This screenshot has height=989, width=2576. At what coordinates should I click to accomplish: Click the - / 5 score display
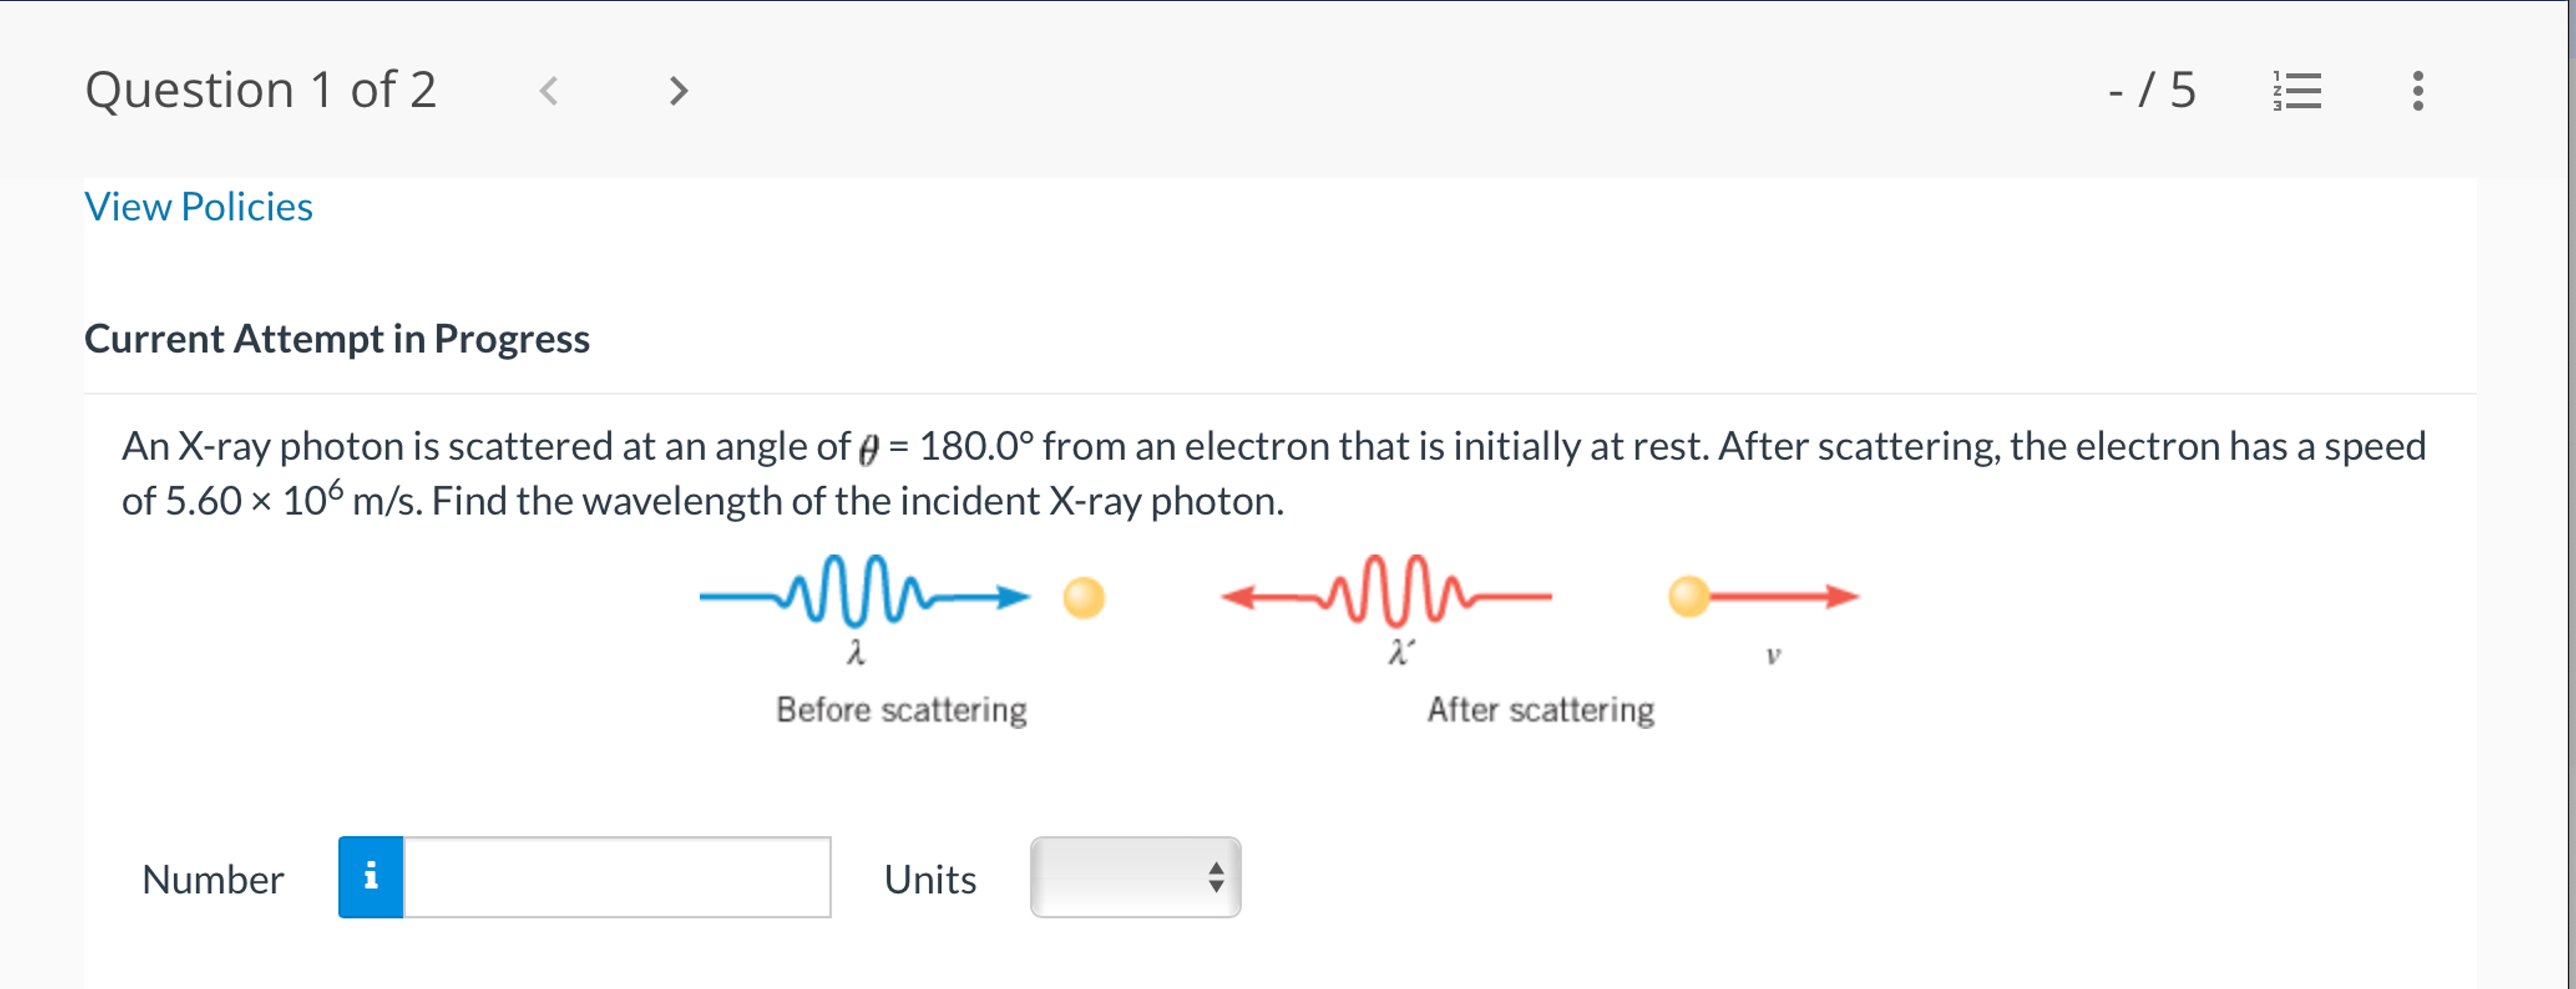(2152, 91)
